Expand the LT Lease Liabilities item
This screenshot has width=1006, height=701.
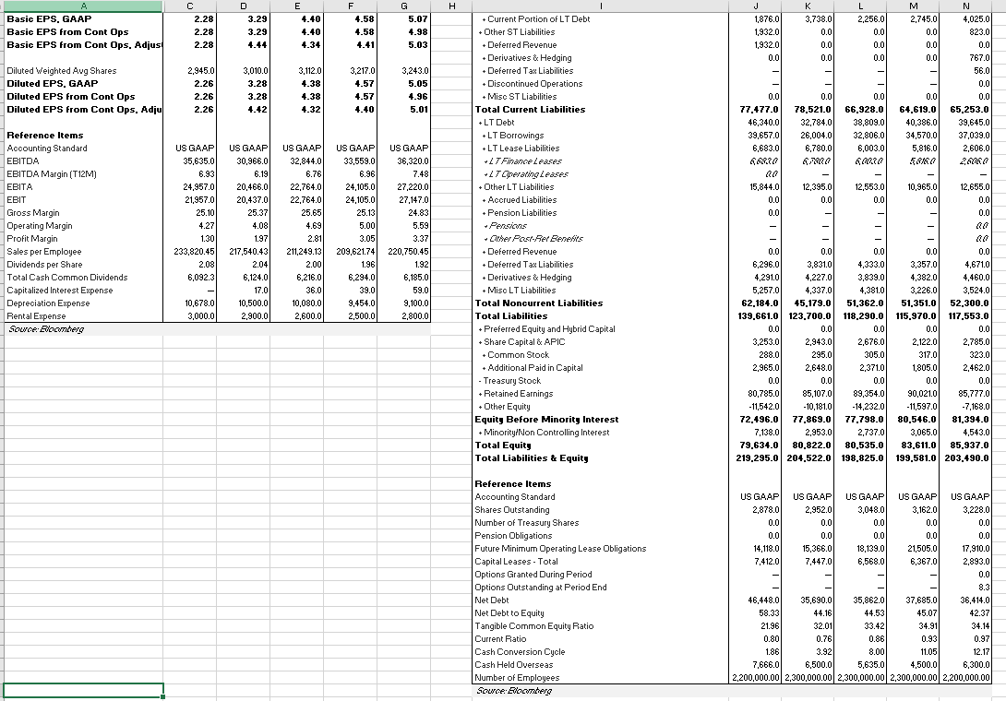(484, 148)
